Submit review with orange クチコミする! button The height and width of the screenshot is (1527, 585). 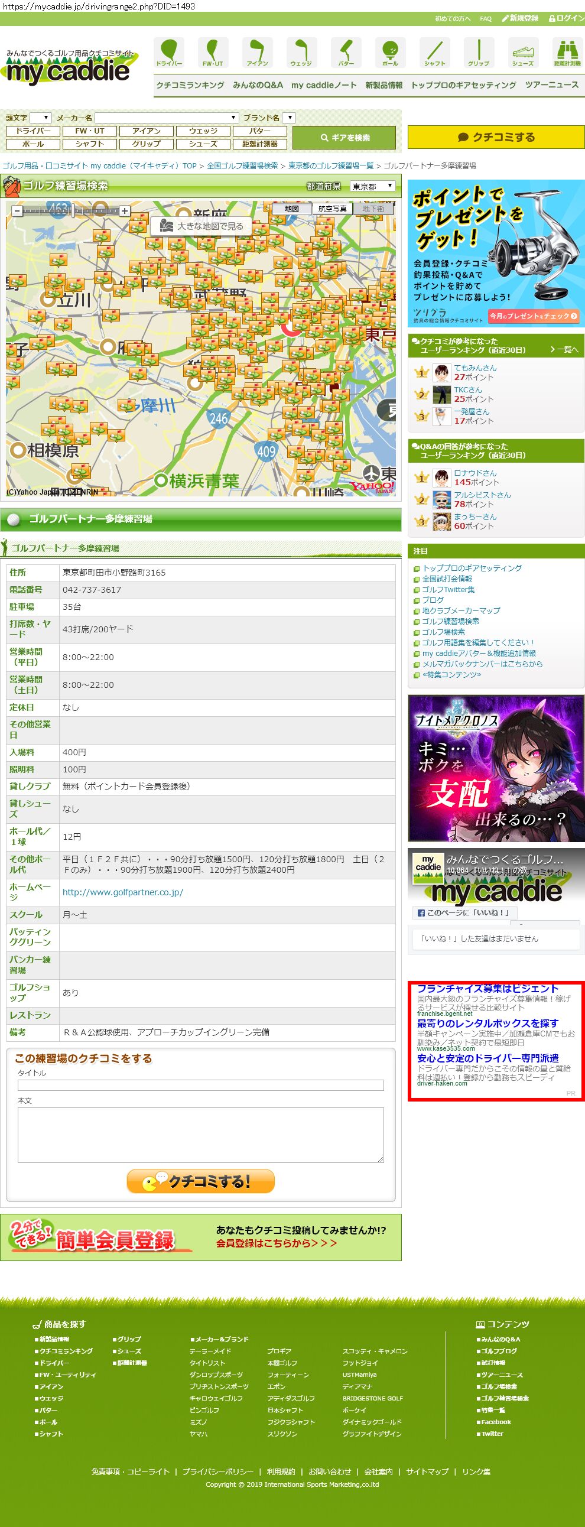[x=201, y=1181]
